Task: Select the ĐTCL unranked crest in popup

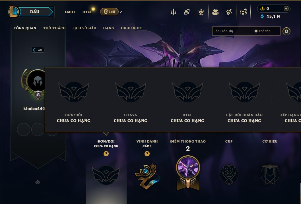Action: [187, 92]
